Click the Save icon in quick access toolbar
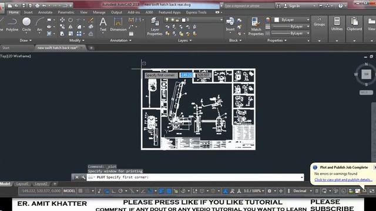The width and height of the screenshot is (376, 211). (23, 5)
